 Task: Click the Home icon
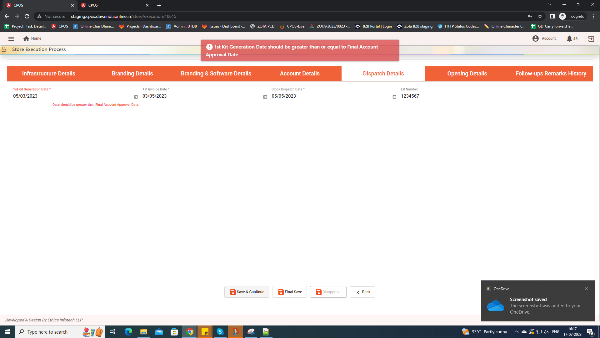pos(26,39)
